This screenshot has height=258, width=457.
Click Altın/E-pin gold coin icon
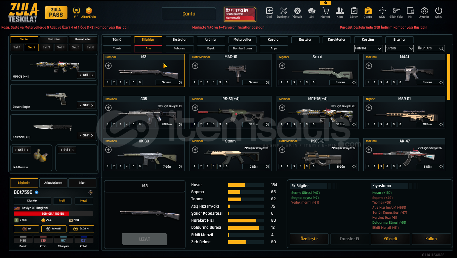click(x=89, y=11)
